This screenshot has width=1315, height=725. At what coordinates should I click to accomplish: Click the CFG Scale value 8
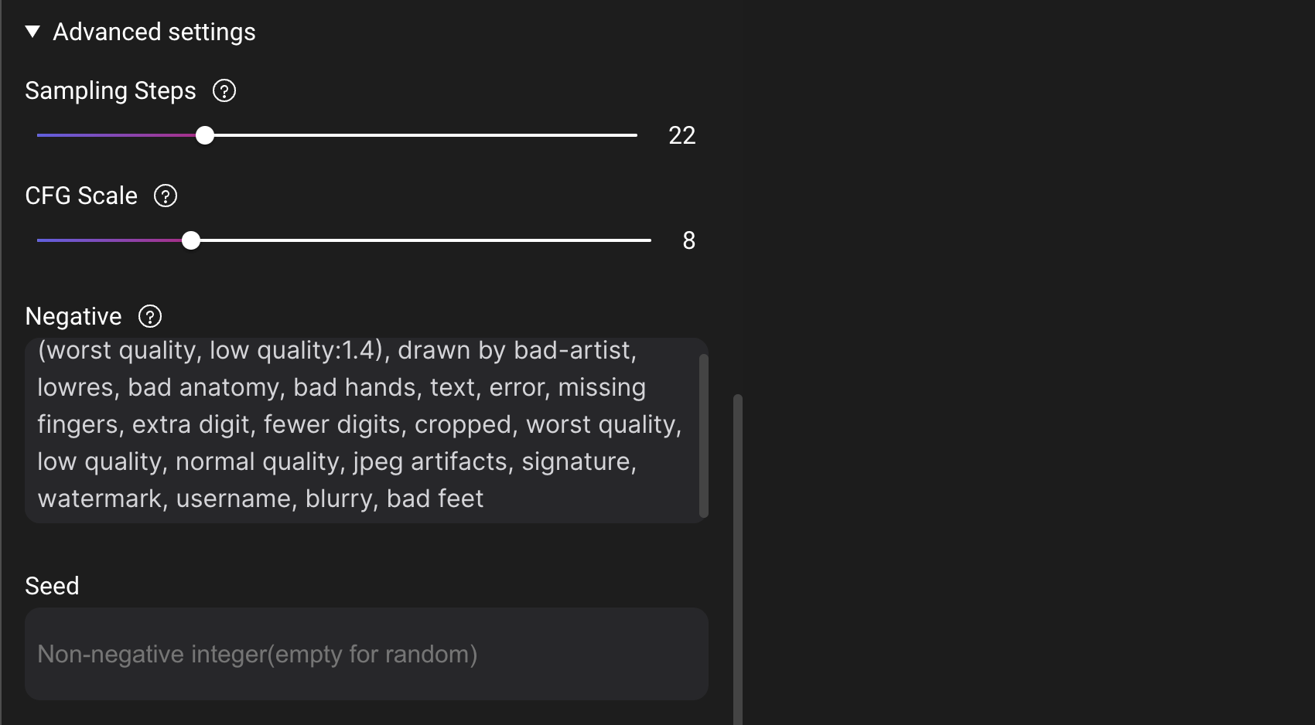(688, 241)
